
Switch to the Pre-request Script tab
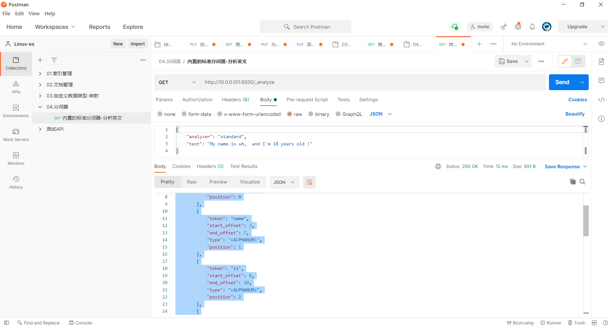point(307,100)
